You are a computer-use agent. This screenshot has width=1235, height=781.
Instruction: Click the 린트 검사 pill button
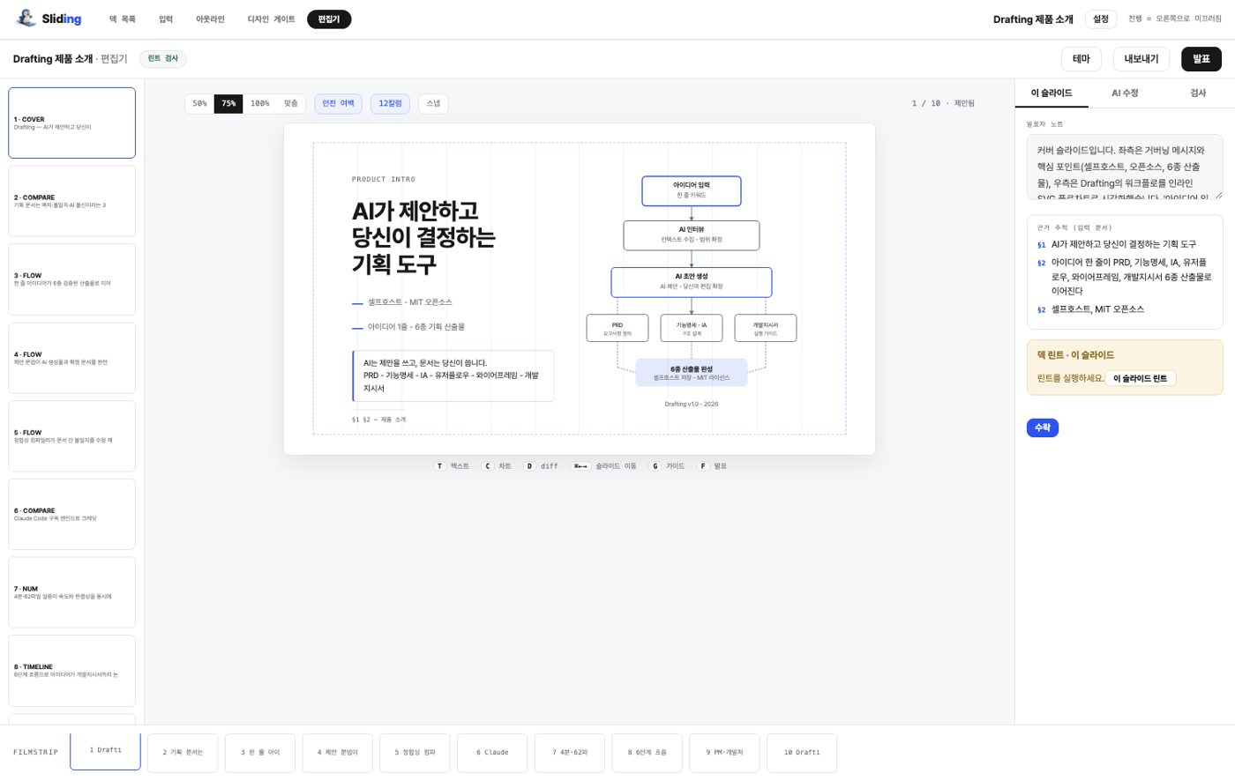pos(163,58)
